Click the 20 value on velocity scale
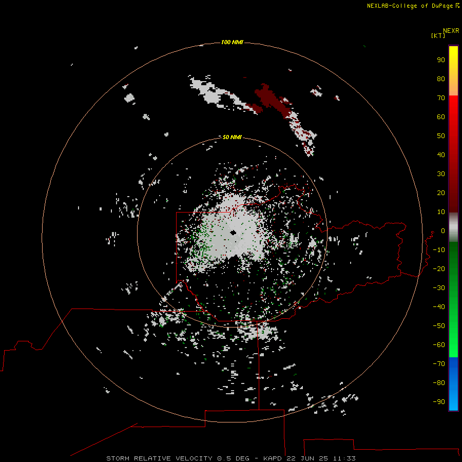This screenshot has width=462, height=462. pyautogui.click(x=441, y=193)
